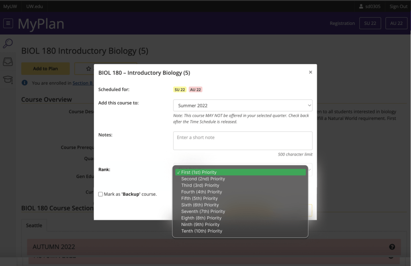
Task: Click into the Notes text field
Action: 242,140
